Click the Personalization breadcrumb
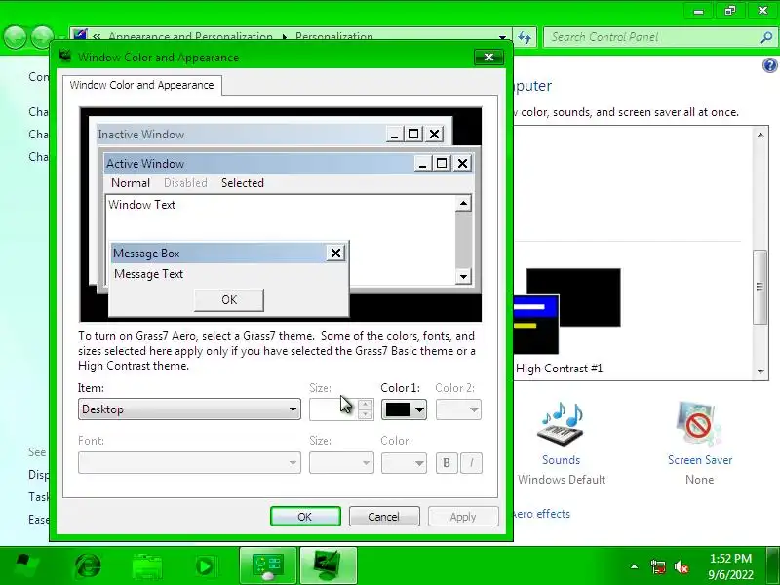780x585 pixels. (334, 37)
